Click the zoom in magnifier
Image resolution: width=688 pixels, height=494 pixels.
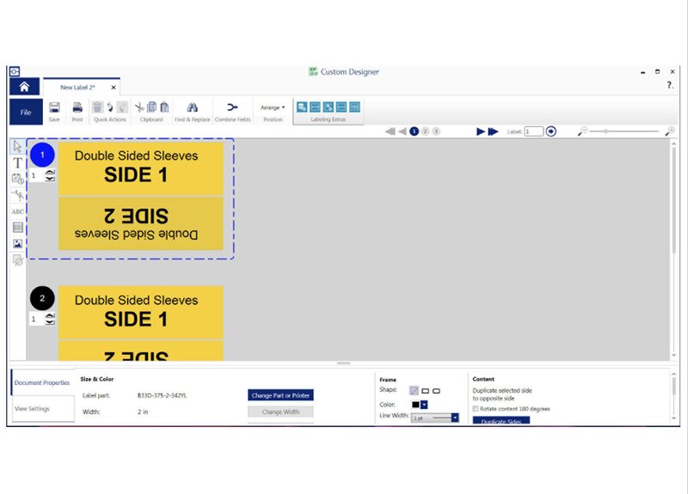[x=670, y=131]
